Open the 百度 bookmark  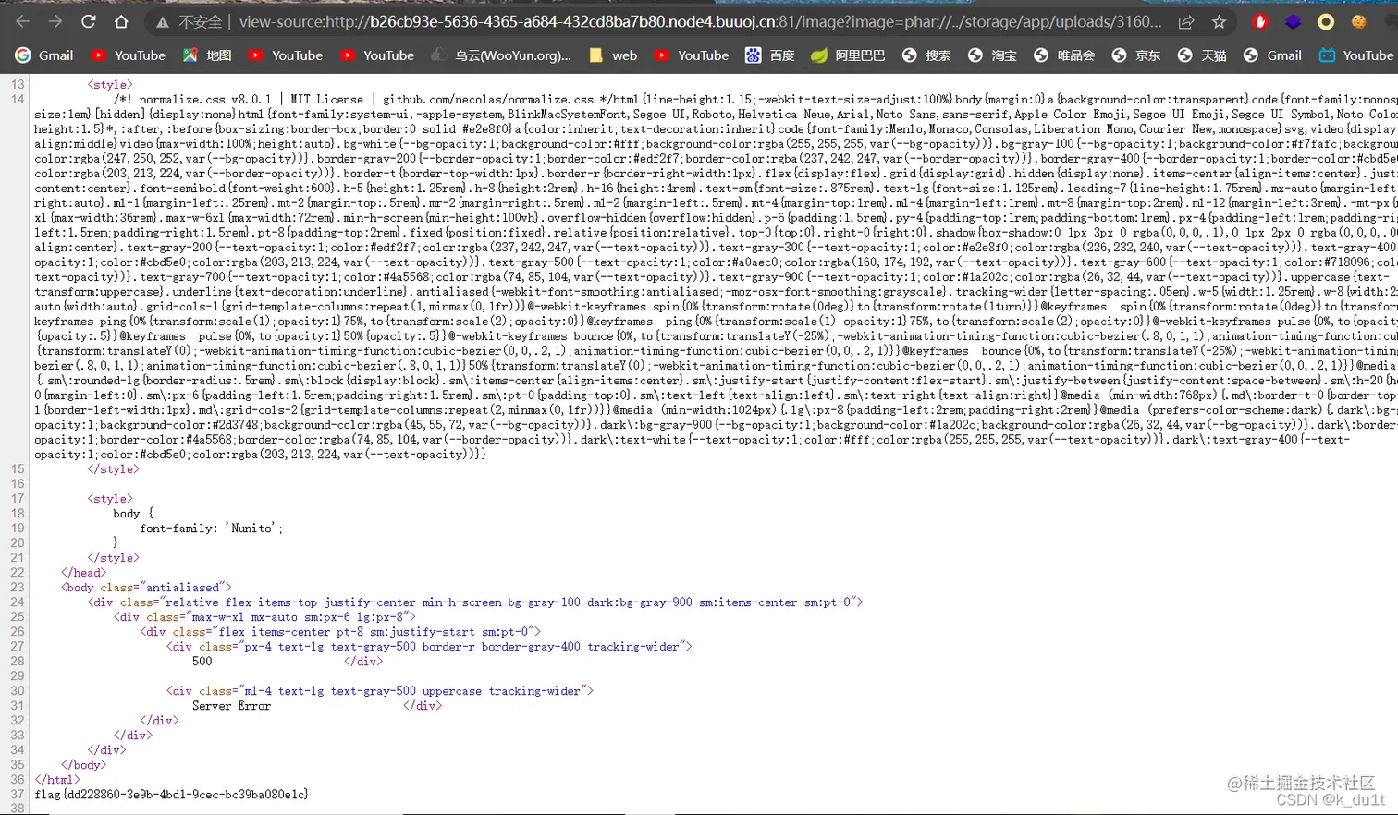coord(770,55)
